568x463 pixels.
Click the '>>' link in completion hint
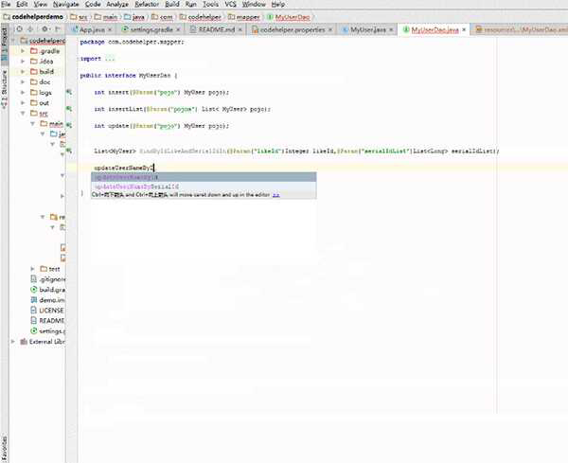(276, 194)
